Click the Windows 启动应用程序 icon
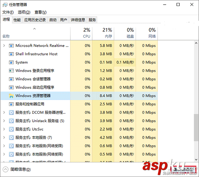 (11, 88)
